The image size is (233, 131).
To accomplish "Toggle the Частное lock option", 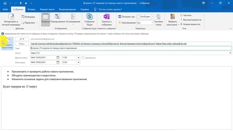I will 186,15.
